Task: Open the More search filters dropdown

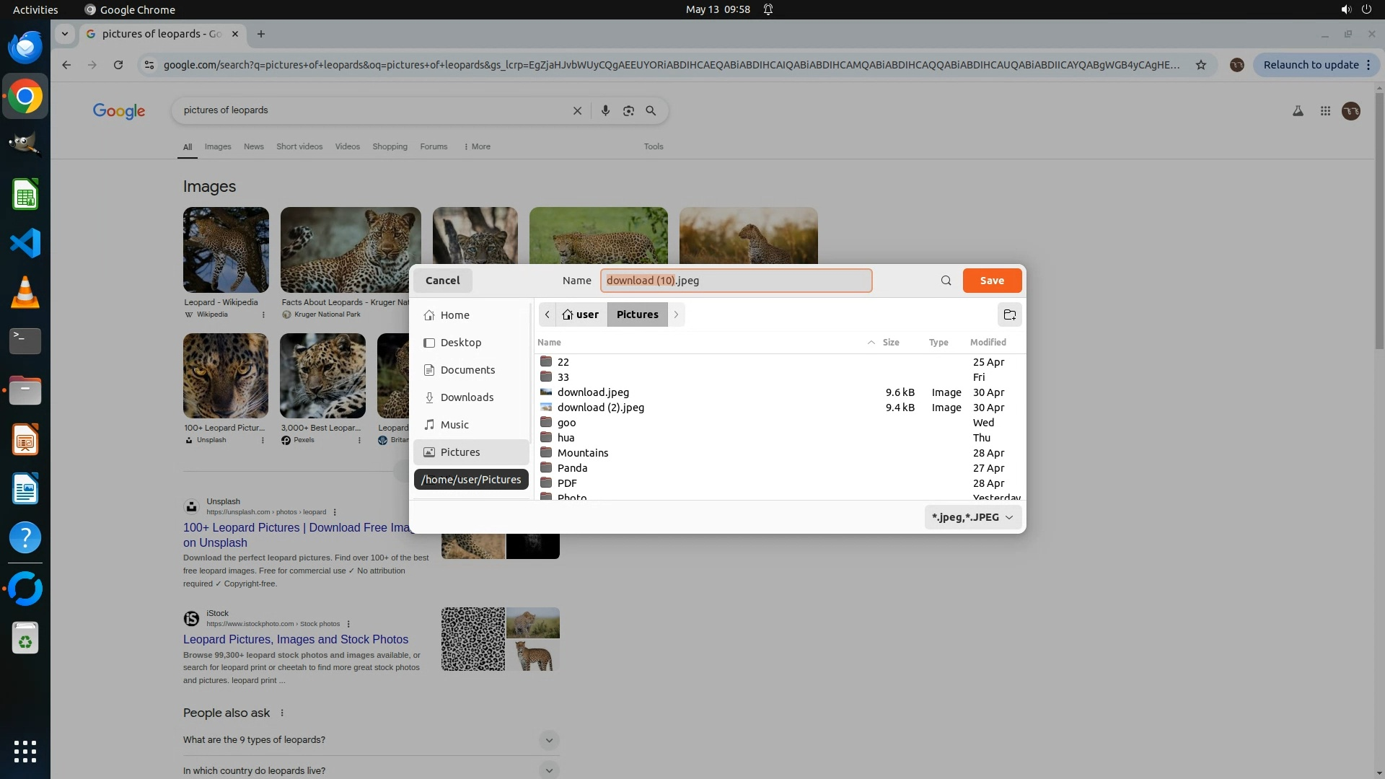Action: (x=477, y=146)
